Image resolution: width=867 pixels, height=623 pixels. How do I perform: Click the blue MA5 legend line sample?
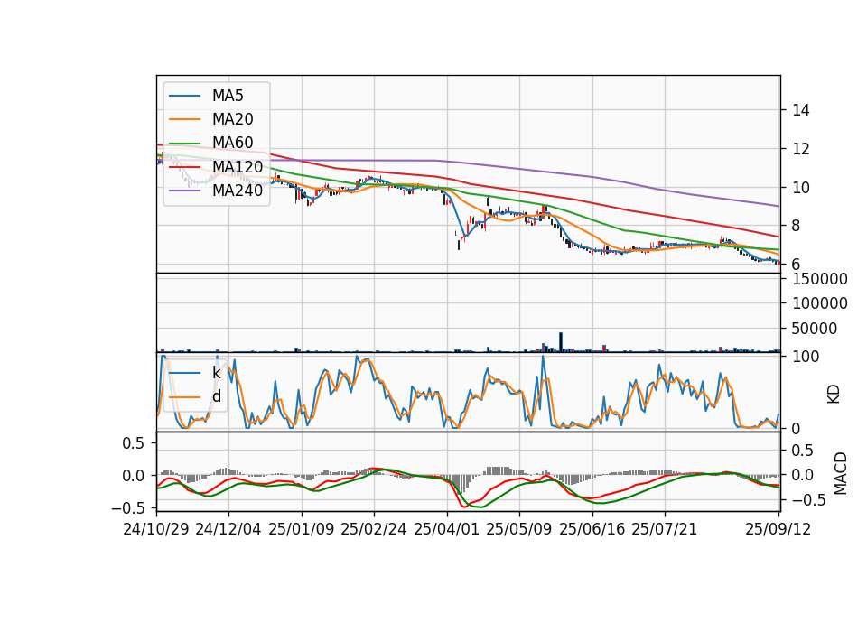point(184,97)
